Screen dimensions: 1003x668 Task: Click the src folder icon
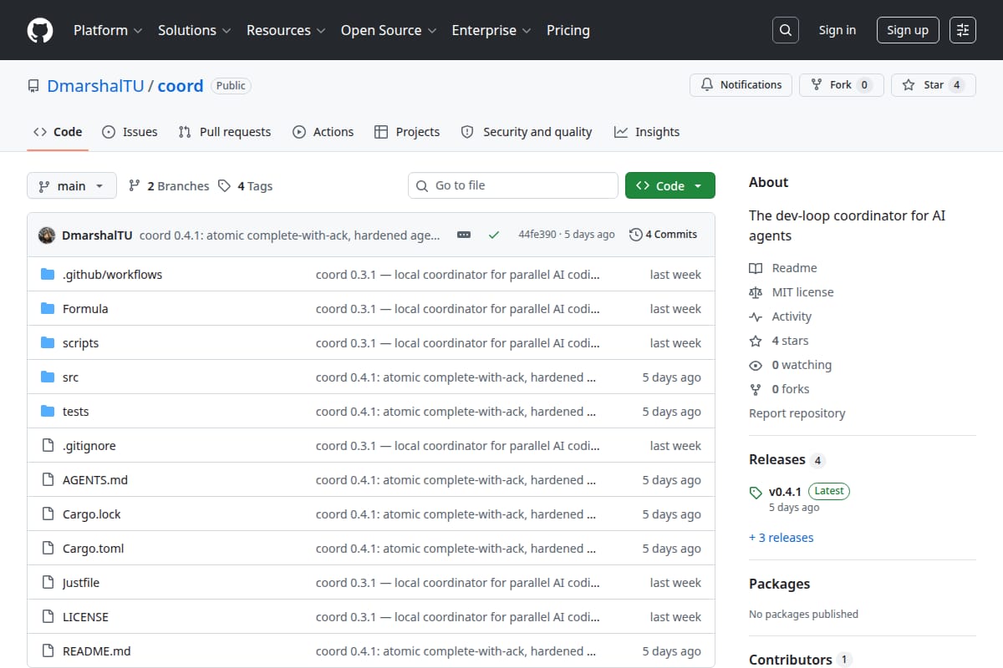coord(48,377)
